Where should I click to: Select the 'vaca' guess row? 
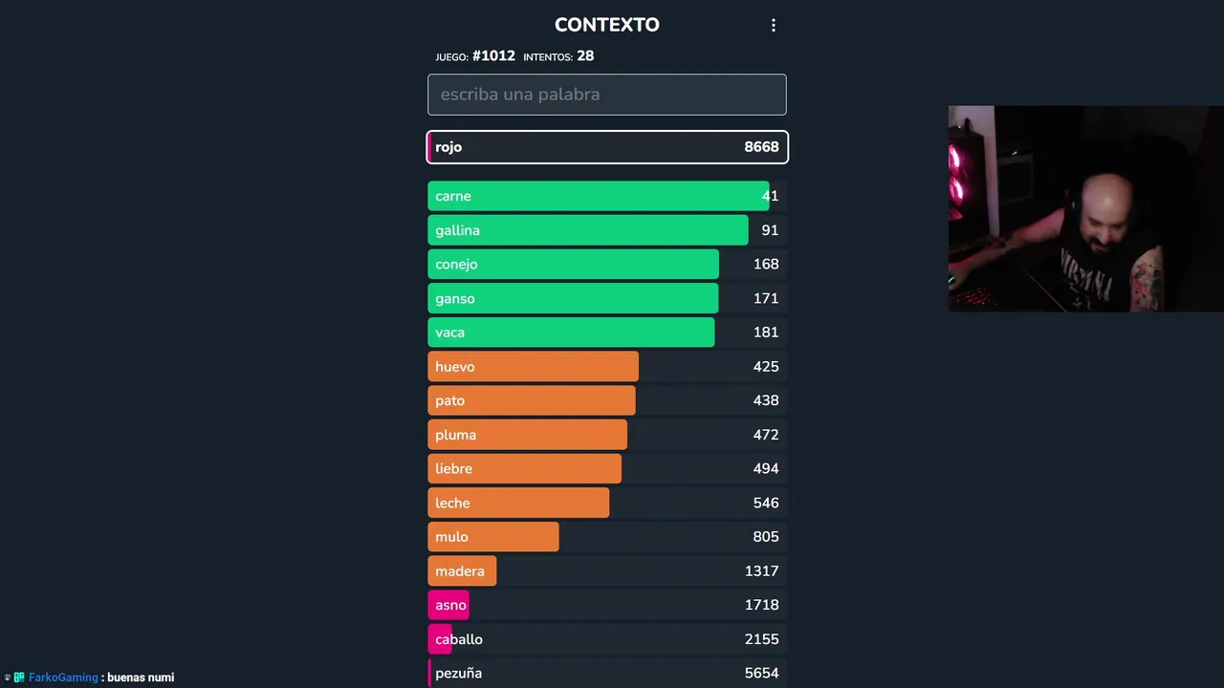[606, 333]
